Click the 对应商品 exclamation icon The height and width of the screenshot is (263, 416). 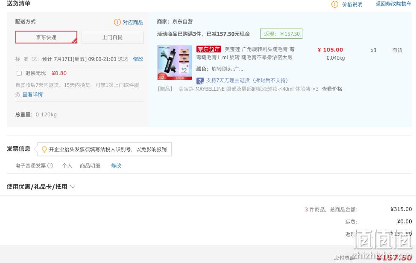(x=117, y=22)
